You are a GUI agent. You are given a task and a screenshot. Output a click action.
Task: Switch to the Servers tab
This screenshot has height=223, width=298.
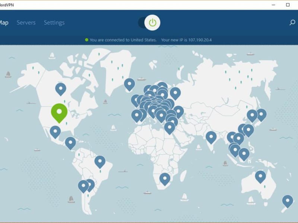[x=26, y=23]
